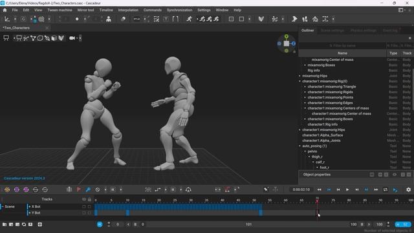Viewport: 414px width, 233px height.
Task: Toggle loop playback button
Action: coord(386,190)
